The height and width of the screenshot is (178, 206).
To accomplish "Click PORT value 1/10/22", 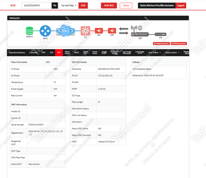I will pyautogui.click(x=102, y=89).
